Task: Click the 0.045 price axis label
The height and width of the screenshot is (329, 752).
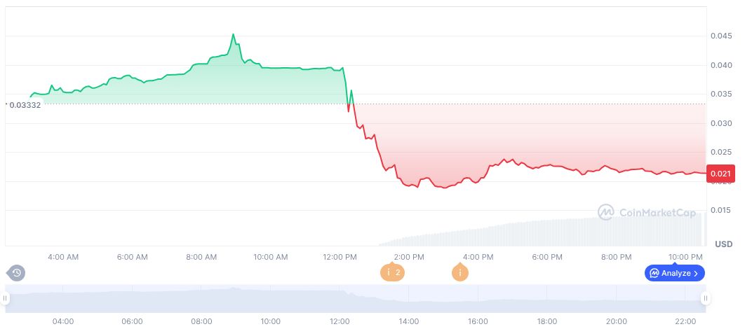Action: point(722,36)
